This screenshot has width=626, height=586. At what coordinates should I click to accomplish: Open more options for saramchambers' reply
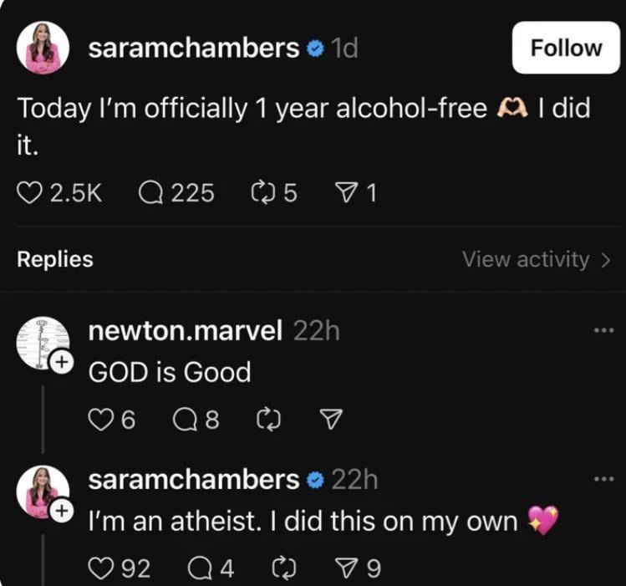pos(602,479)
